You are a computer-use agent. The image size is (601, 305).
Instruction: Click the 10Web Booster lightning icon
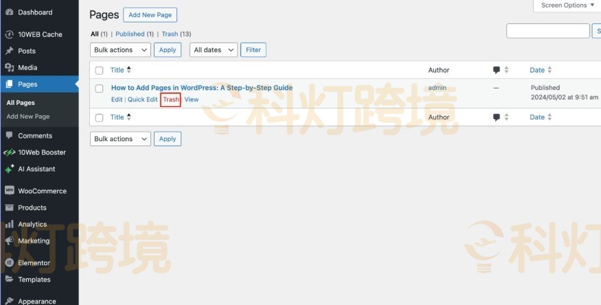9,152
